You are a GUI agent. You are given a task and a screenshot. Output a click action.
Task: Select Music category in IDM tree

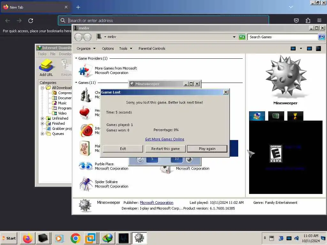tap(59, 103)
